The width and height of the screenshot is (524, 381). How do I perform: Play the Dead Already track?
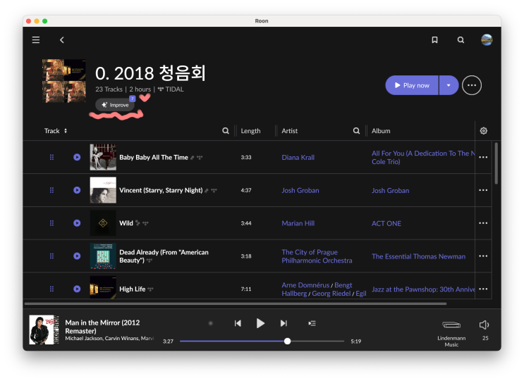(77, 256)
